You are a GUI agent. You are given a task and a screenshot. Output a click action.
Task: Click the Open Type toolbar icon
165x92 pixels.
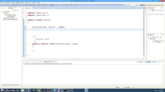43,5
